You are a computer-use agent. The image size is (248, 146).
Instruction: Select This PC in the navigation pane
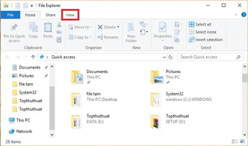click(x=19, y=120)
